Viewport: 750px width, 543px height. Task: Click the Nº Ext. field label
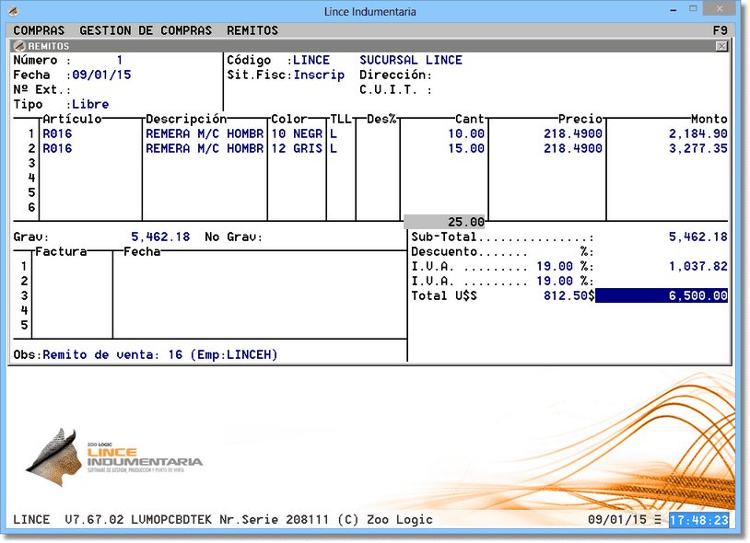coord(42,90)
